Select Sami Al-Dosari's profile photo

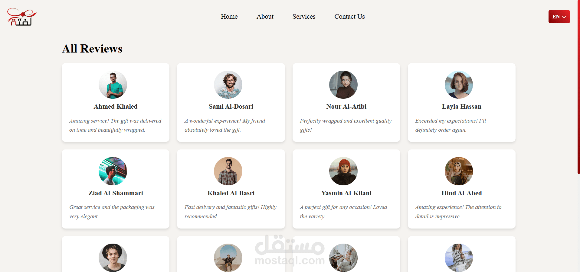(228, 85)
